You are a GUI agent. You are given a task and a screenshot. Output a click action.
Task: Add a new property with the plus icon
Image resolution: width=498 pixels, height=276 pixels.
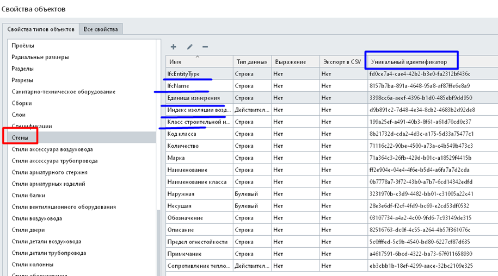pos(173,47)
